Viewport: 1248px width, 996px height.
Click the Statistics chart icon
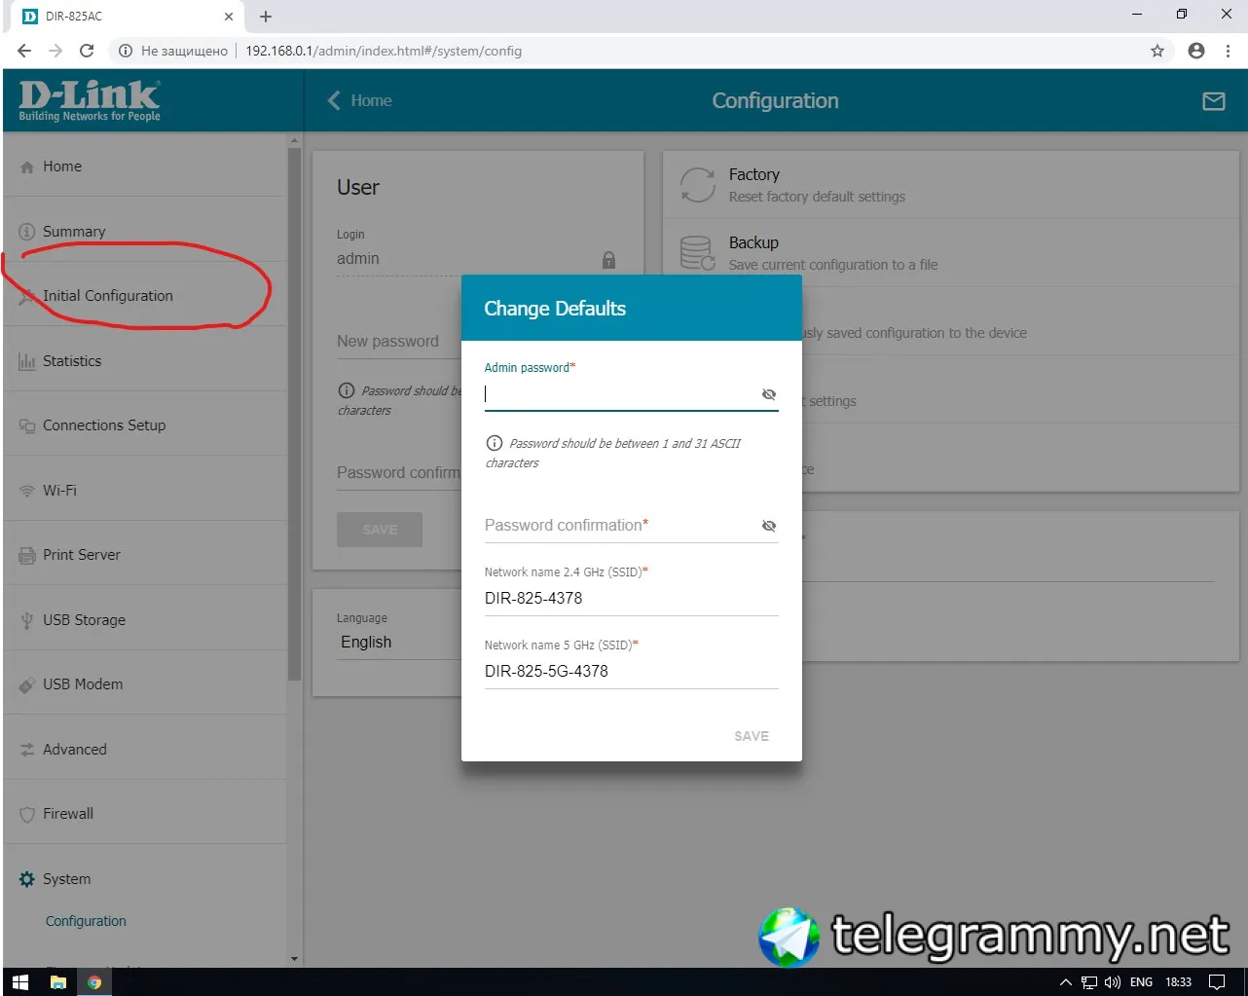[27, 361]
